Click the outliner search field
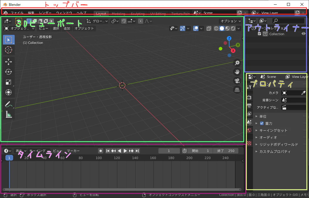Viewport: 309px width, 198px height. pyautogui.click(x=288, y=21)
